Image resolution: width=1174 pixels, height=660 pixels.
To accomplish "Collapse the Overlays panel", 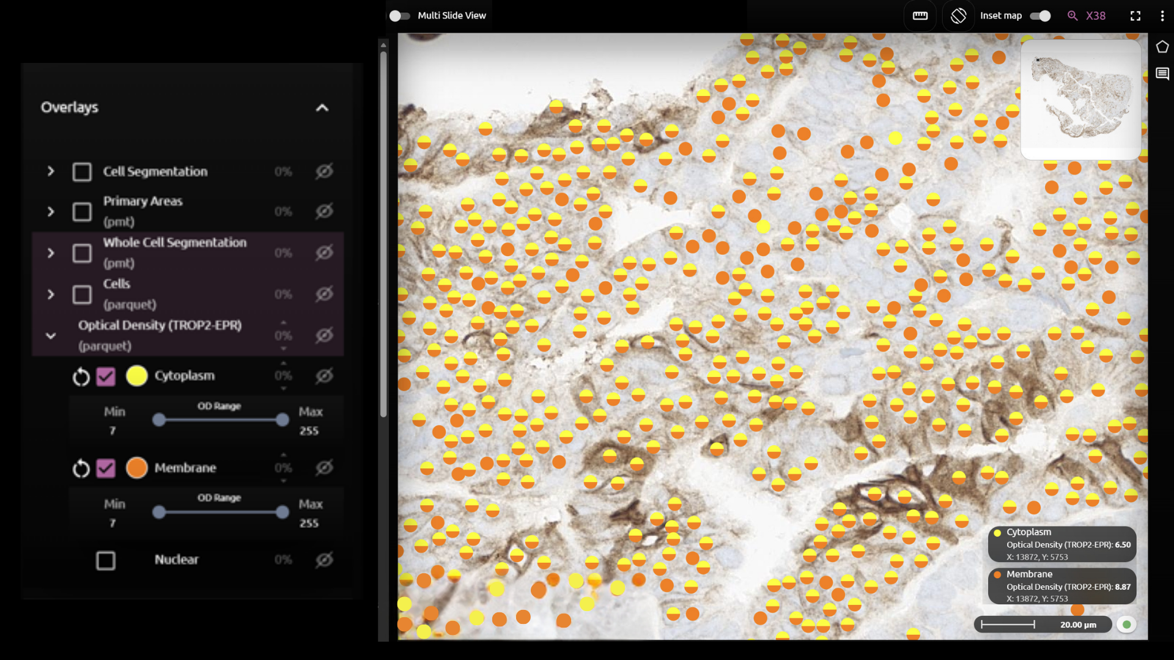I will [x=322, y=108].
